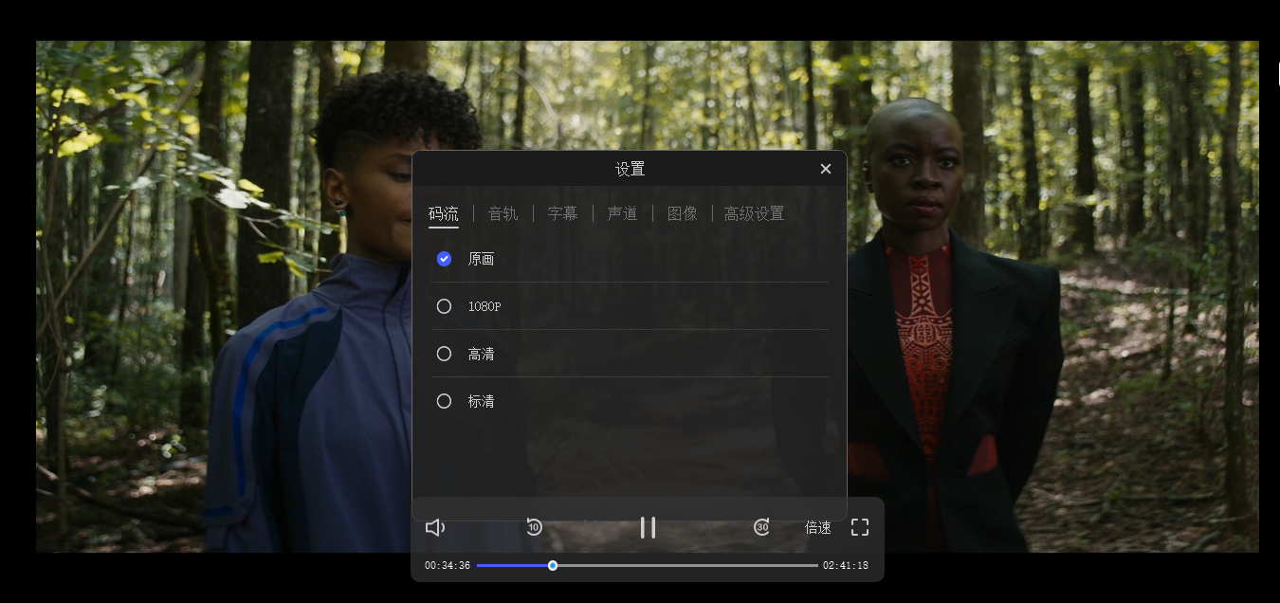Skip forward 30 seconds

coord(761,527)
